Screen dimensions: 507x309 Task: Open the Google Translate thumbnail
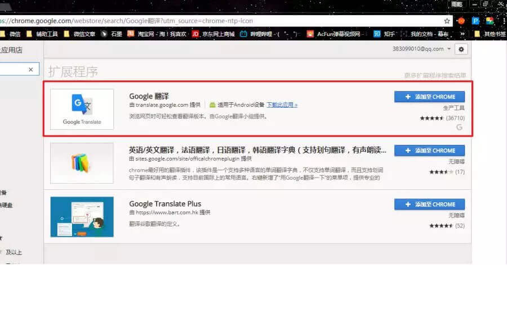(x=82, y=109)
